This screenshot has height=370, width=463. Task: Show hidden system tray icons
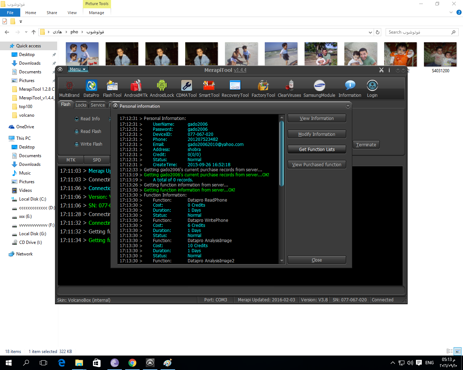[393, 363]
